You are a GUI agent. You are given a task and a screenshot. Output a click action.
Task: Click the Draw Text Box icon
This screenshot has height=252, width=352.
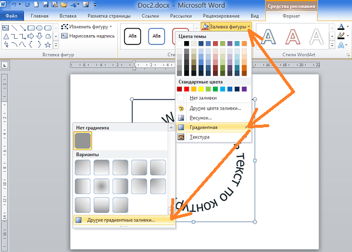coord(65,36)
